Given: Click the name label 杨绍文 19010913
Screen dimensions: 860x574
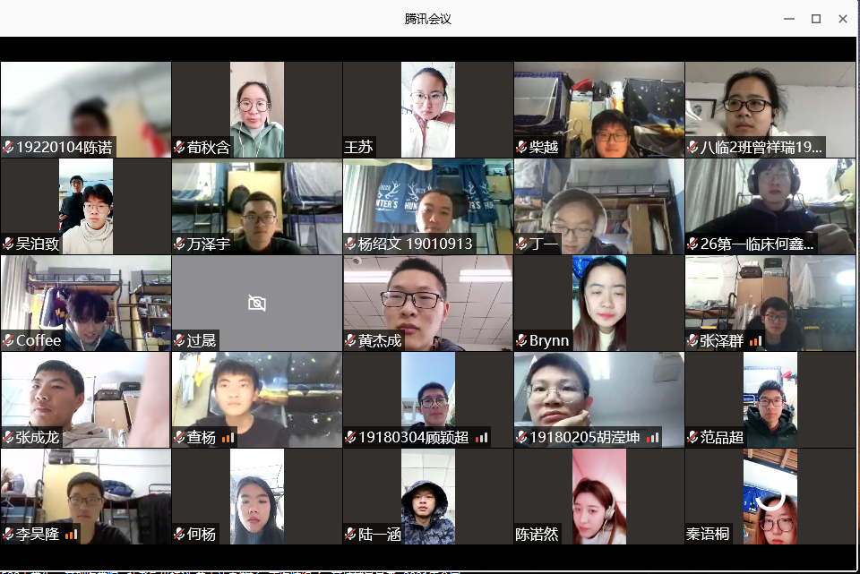Looking at the screenshot, I should [415, 244].
